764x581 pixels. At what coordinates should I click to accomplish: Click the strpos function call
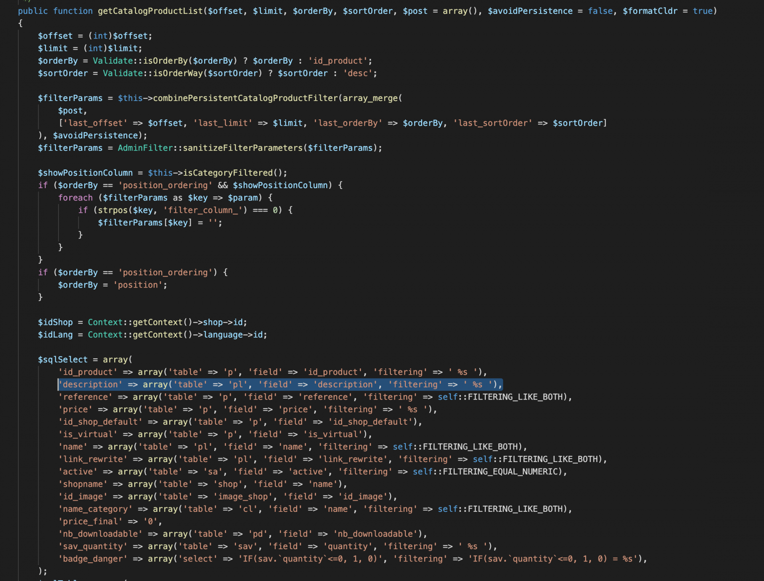pyautogui.click(x=113, y=210)
